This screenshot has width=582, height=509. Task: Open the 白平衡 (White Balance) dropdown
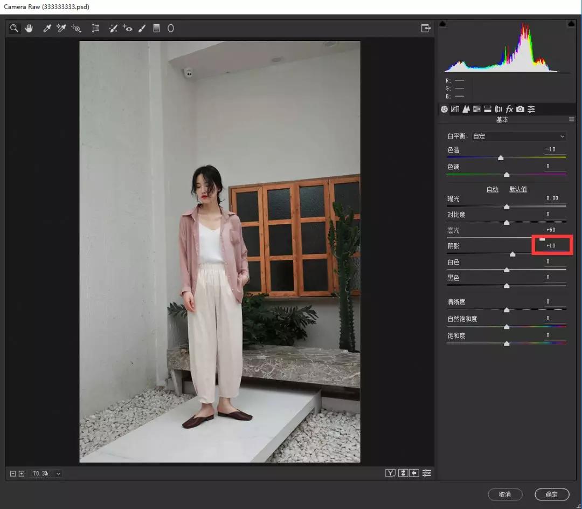pyautogui.click(x=518, y=136)
